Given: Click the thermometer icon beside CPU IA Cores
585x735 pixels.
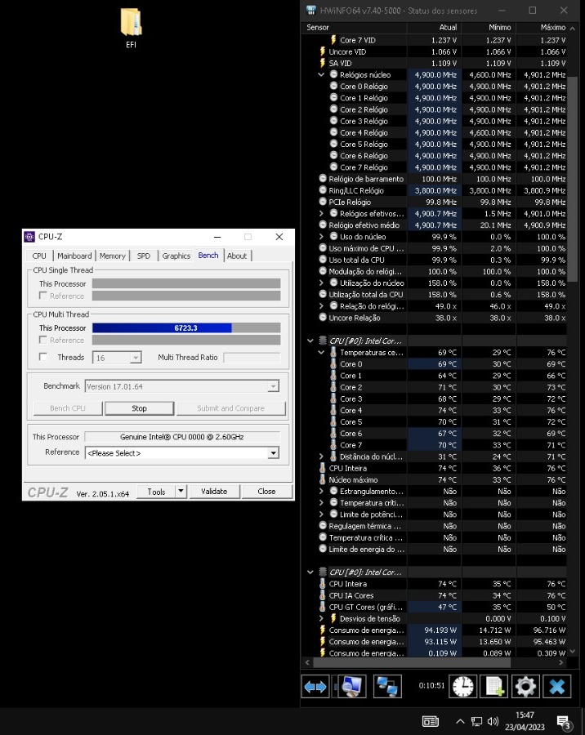Looking at the screenshot, I should point(322,595).
